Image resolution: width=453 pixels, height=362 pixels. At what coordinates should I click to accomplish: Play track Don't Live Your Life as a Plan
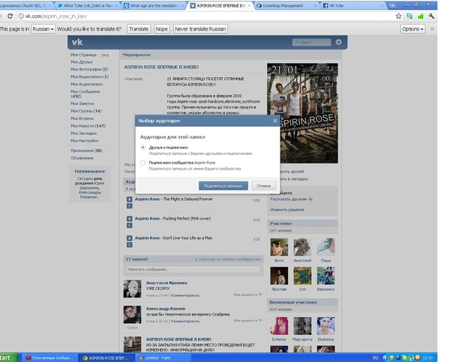click(x=130, y=238)
